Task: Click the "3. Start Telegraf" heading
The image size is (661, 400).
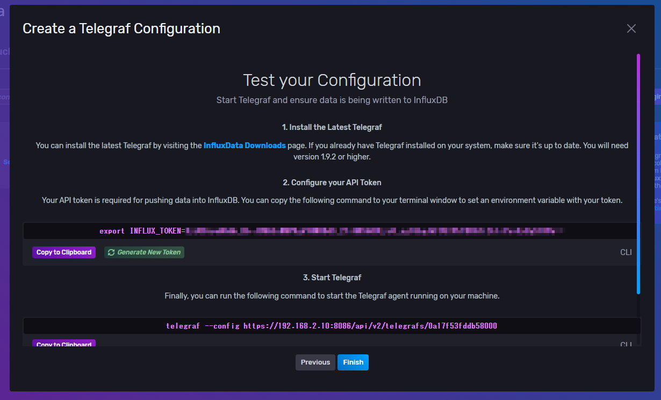Action: click(332, 278)
